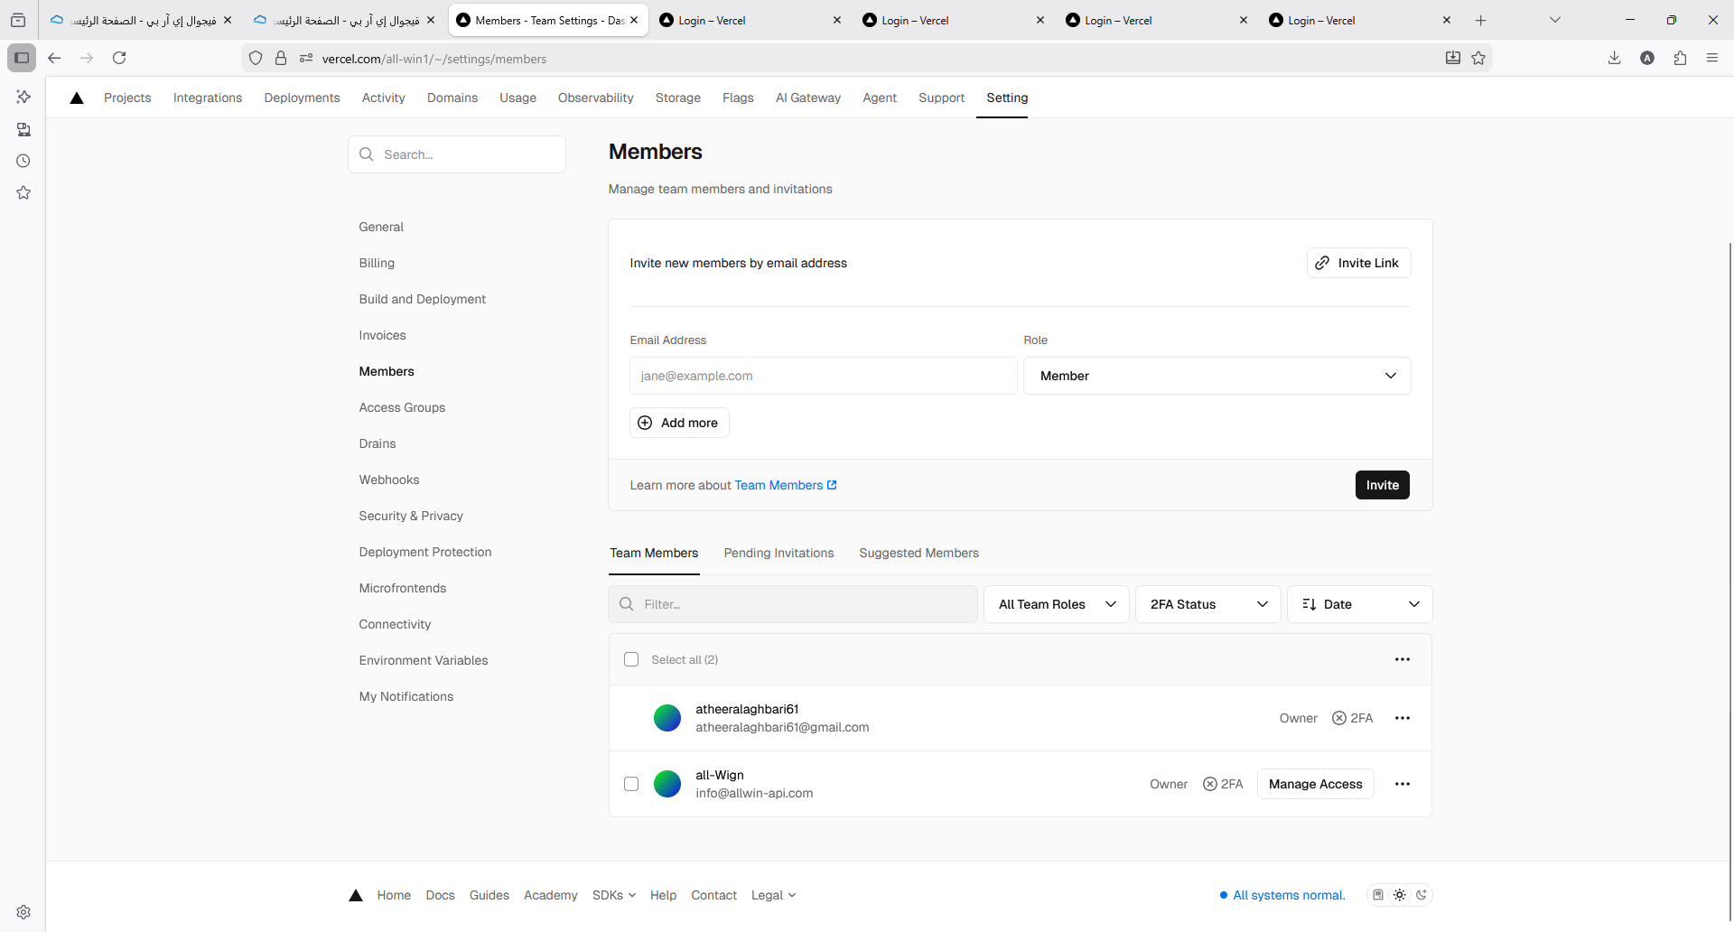Screen dimensions: 1734x932
Task: Open three-dot menu for atheeralaghbari61
Action: (1402, 718)
